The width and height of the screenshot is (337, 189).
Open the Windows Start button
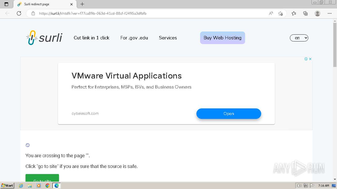7,186
